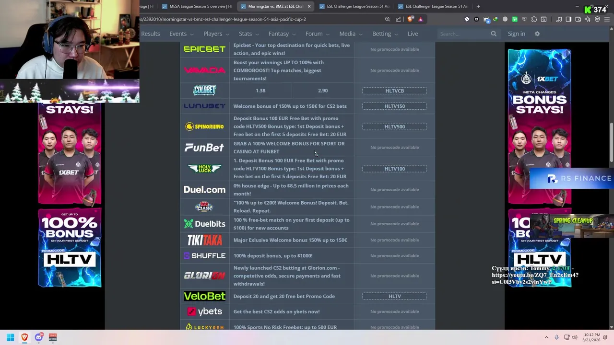The height and width of the screenshot is (345, 614).
Task: Click the Lunubet logo
Action: [x=204, y=106]
